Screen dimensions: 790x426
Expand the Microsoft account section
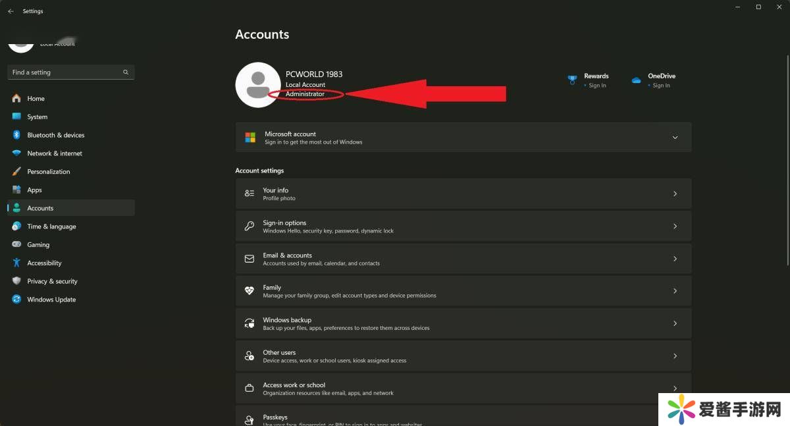[x=675, y=138]
